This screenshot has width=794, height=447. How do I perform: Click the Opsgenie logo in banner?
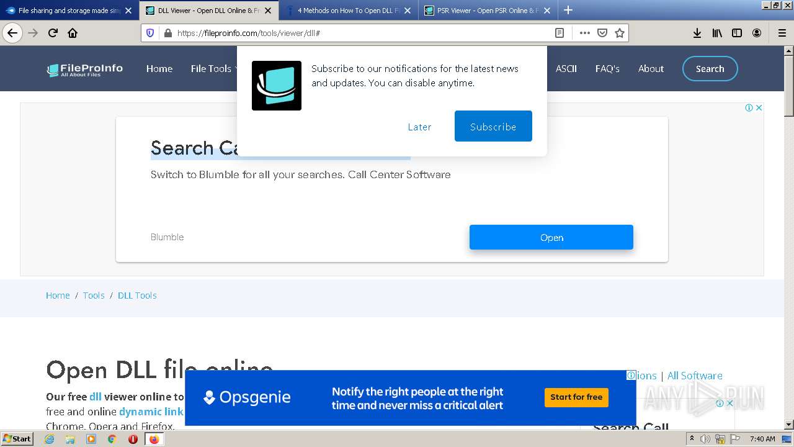click(x=247, y=397)
